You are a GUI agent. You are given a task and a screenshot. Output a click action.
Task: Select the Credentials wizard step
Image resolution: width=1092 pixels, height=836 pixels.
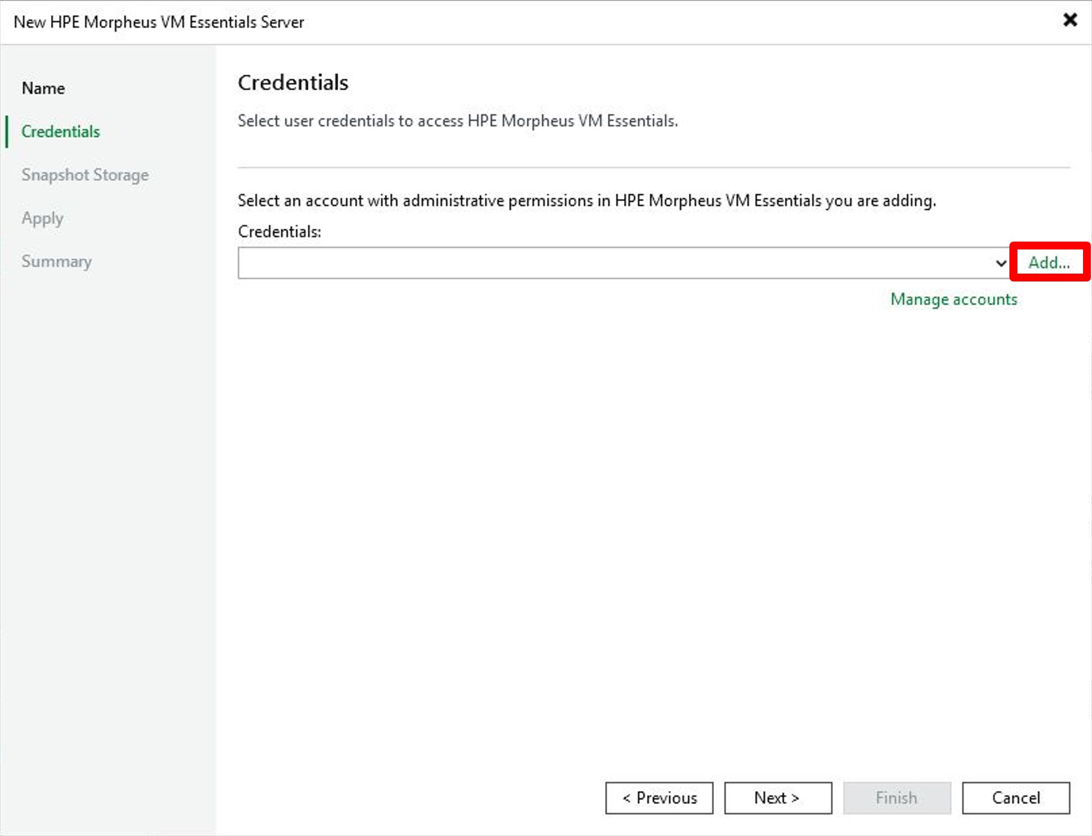(61, 131)
